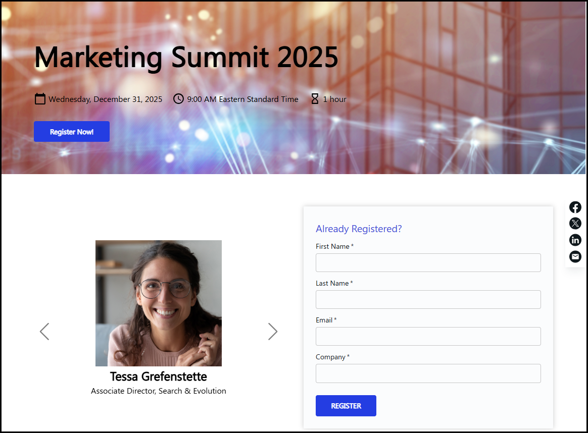The width and height of the screenshot is (588, 433).
Task: Click Tessa Grefenstette's speaker photo
Action: (x=159, y=303)
